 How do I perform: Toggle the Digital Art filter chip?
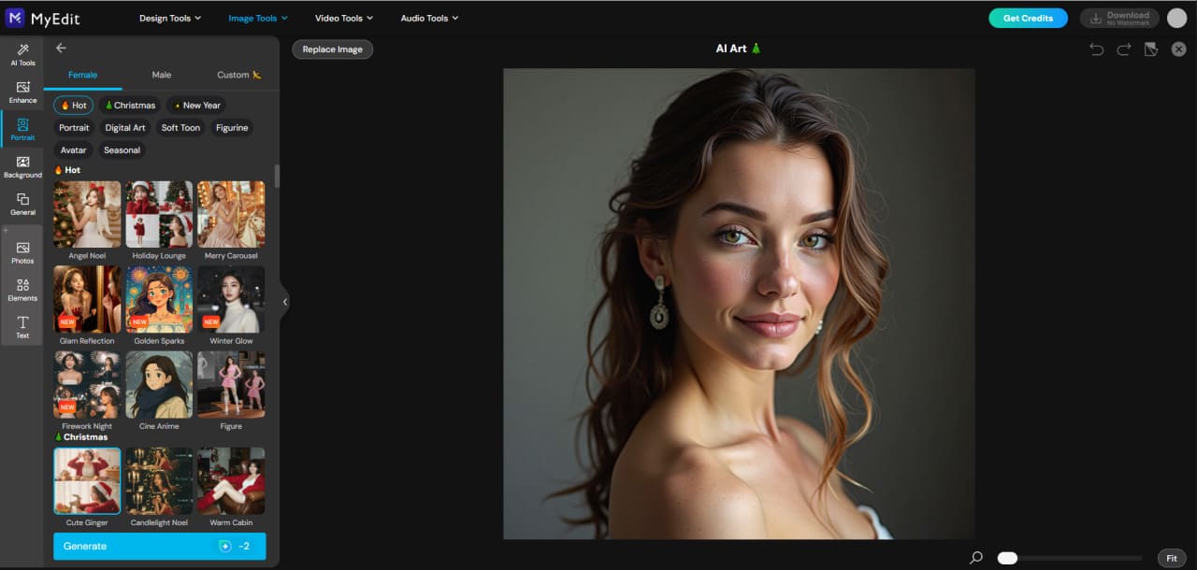tap(125, 128)
